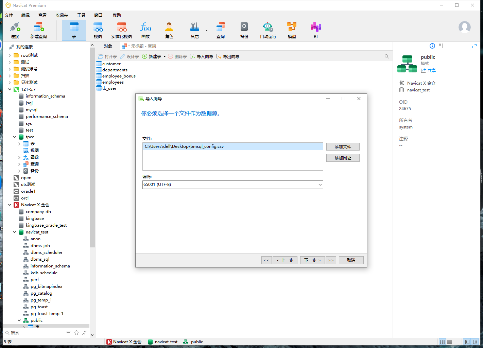
Task: Click the tree scrollbar down arrow
Action: [92, 335]
